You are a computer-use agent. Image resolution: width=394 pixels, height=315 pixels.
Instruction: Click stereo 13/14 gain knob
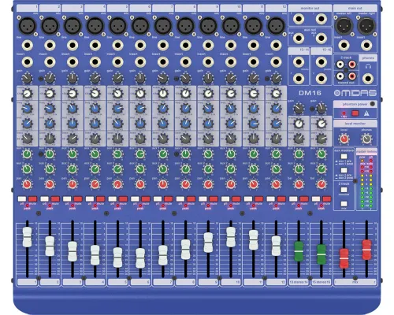coord(299,109)
